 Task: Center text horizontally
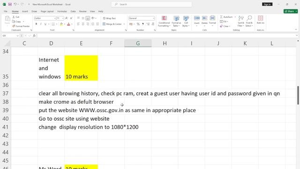coord(83,24)
